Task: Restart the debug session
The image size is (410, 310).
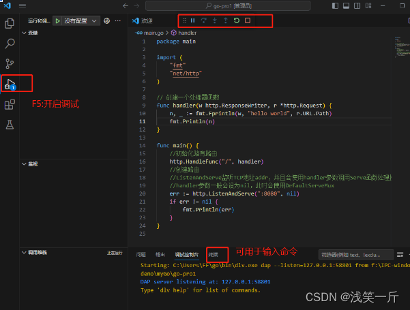Action: pos(237,20)
